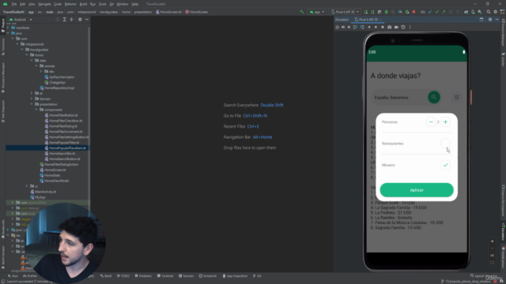Collapse the remote folder in tree
506x284 pixels.
(x=36, y=66)
